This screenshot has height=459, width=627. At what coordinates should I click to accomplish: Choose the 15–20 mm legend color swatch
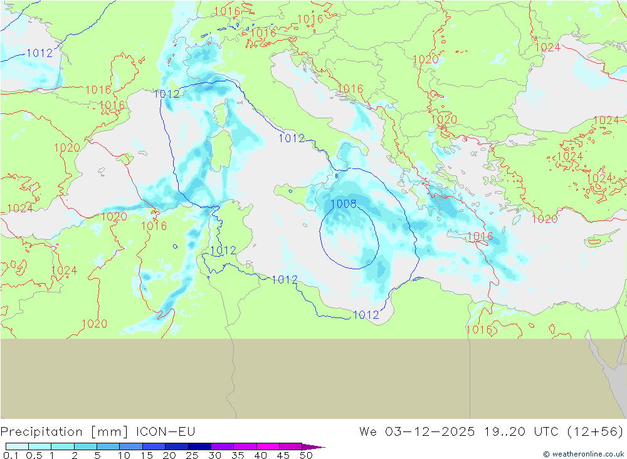(x=154, y=446)
